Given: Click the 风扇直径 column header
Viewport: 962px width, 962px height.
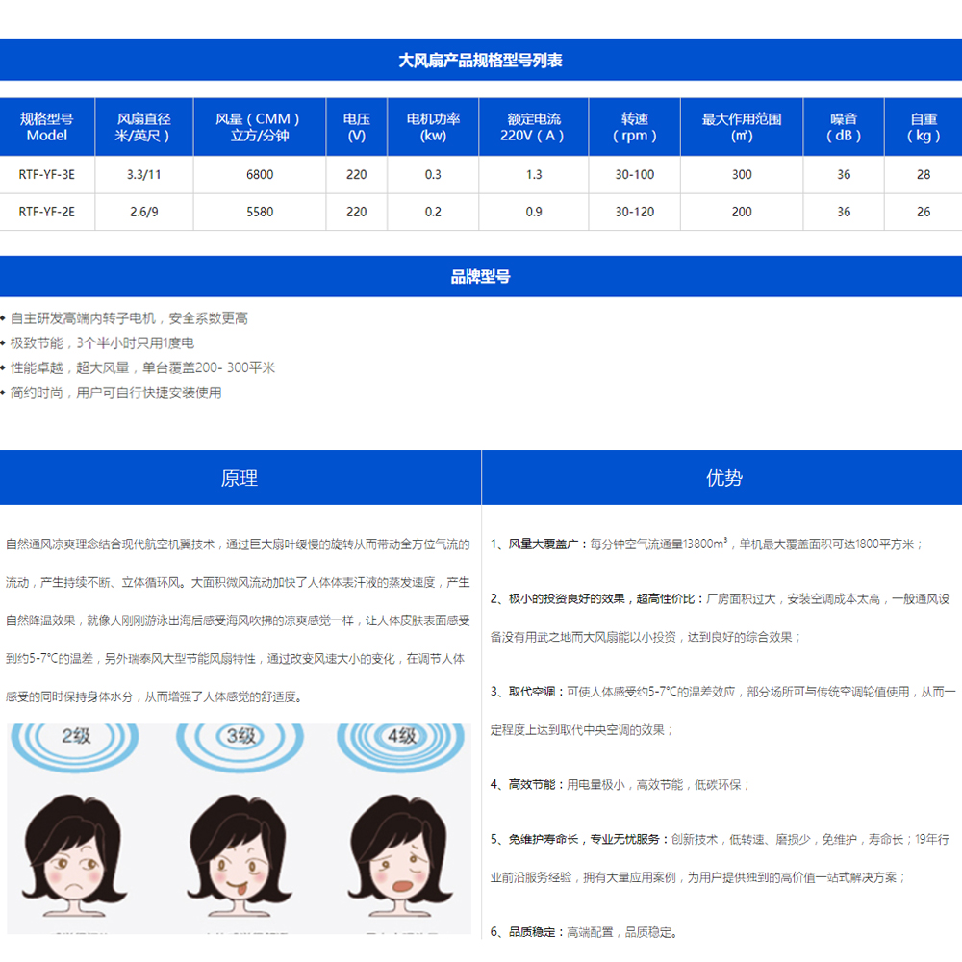Looking at the screenshot, I should (x=143, y=127).
